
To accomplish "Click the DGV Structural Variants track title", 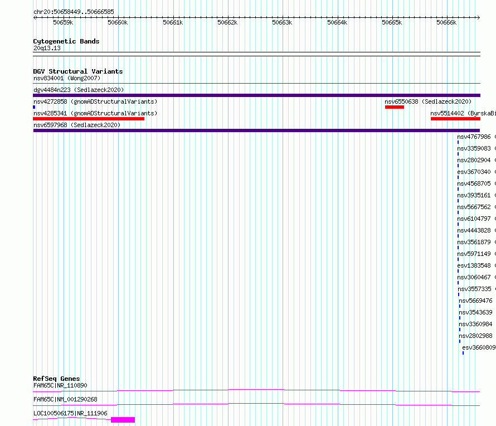I will pos(78,71).
